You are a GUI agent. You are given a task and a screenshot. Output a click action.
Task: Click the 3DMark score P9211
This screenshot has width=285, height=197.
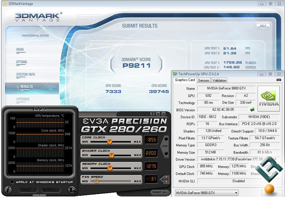pyautogui.click(x=136, y=65)
